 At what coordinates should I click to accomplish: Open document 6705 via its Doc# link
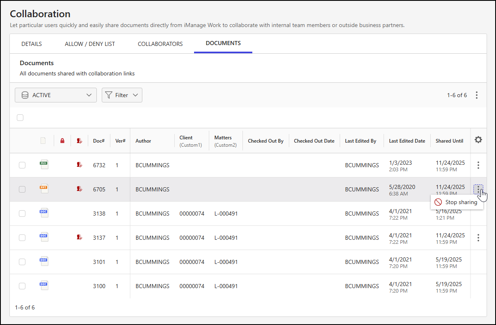(99, 189)
